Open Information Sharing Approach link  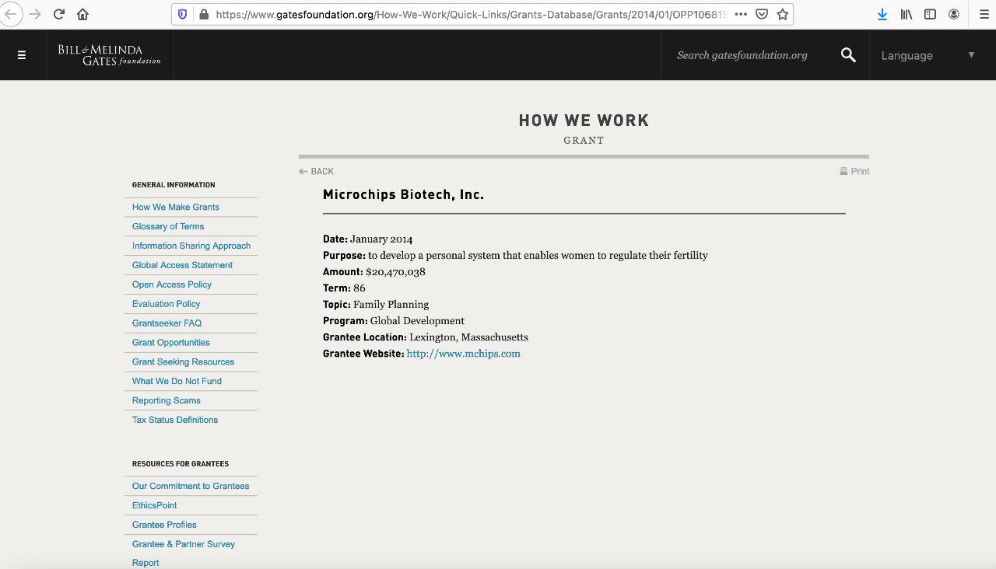(x=191, y=246)
